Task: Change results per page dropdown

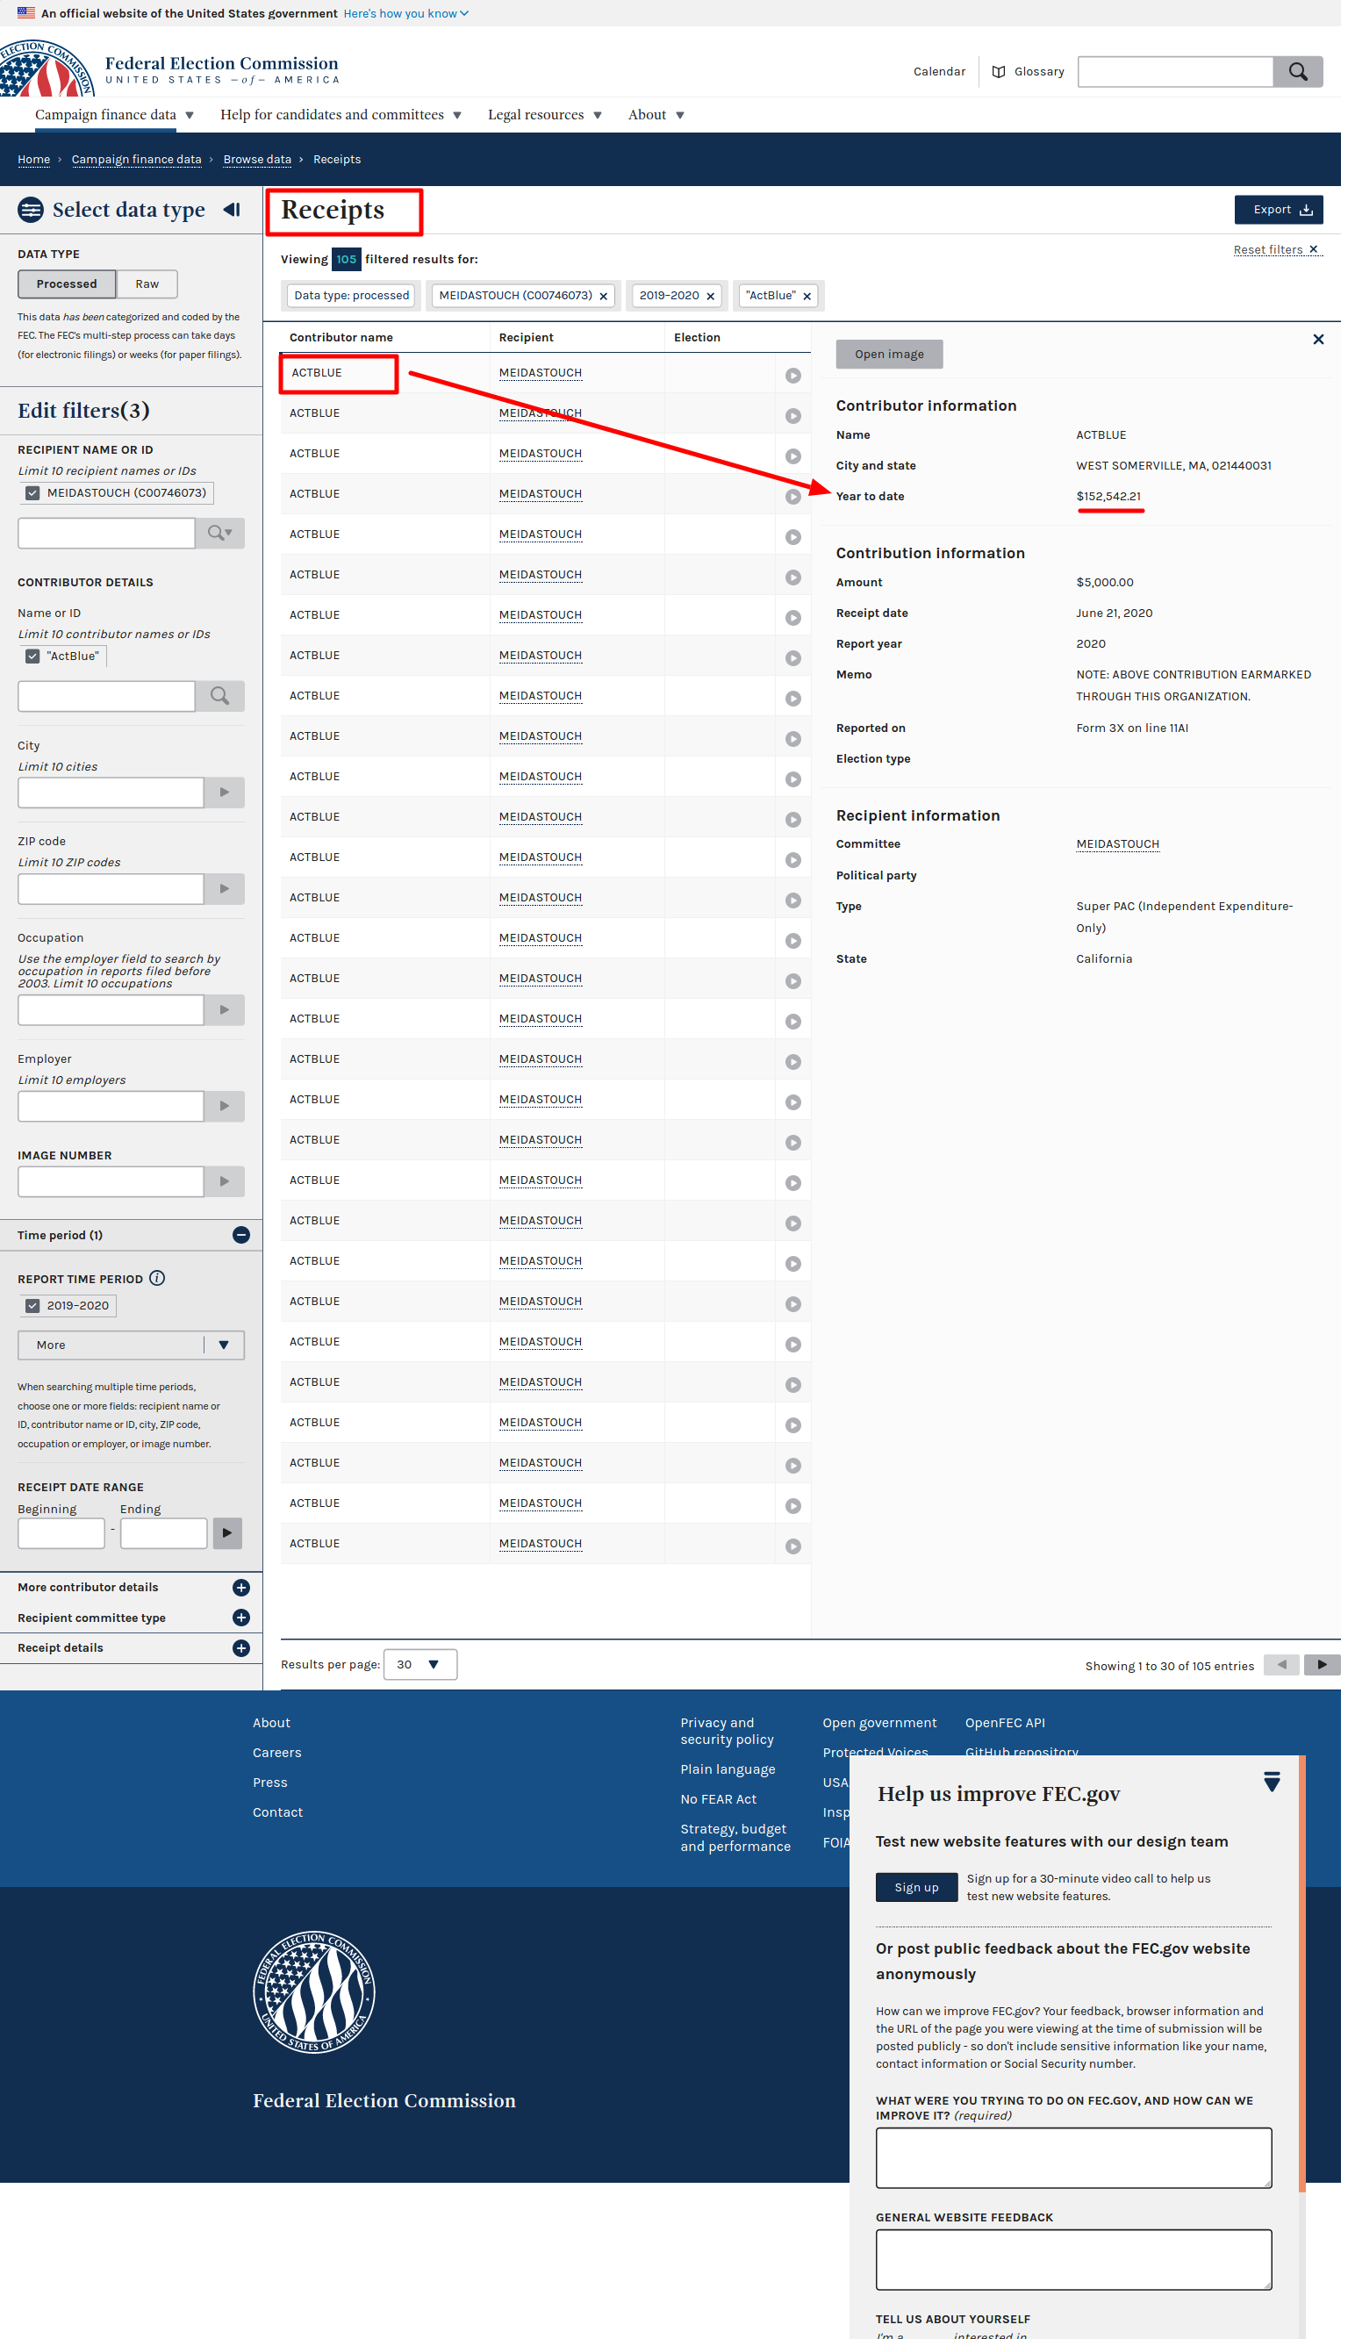Action: coord(419,1664)
